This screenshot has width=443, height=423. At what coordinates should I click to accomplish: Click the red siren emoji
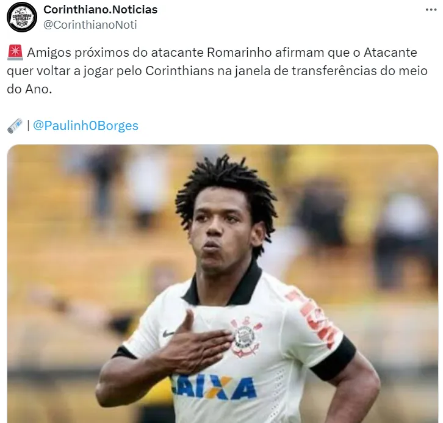click(x=15, y=53)
